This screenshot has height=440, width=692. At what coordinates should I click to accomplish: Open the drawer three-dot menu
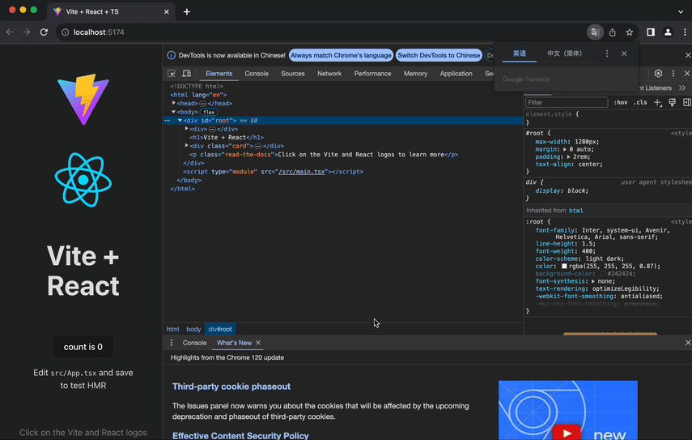click(172, 343)
